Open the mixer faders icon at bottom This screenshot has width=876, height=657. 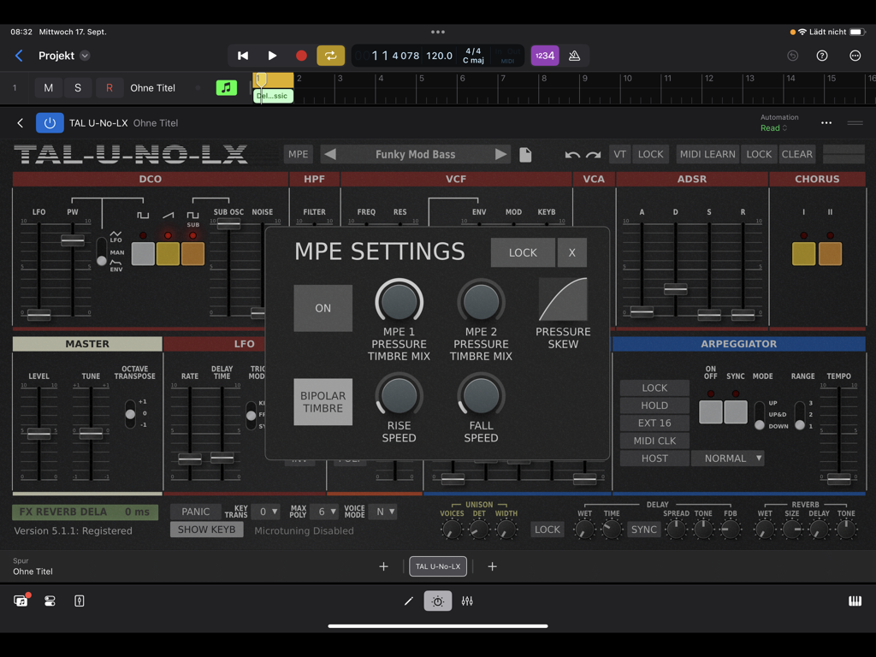[x=467, y=601]
